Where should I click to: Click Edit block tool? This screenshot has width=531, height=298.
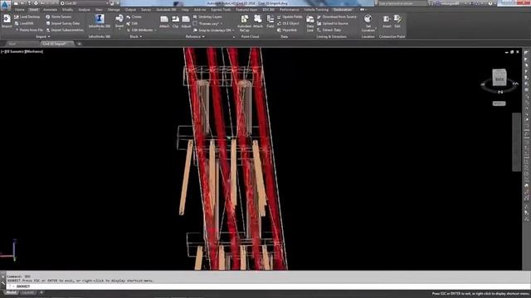pyautogui.click(x=132, y=23)
